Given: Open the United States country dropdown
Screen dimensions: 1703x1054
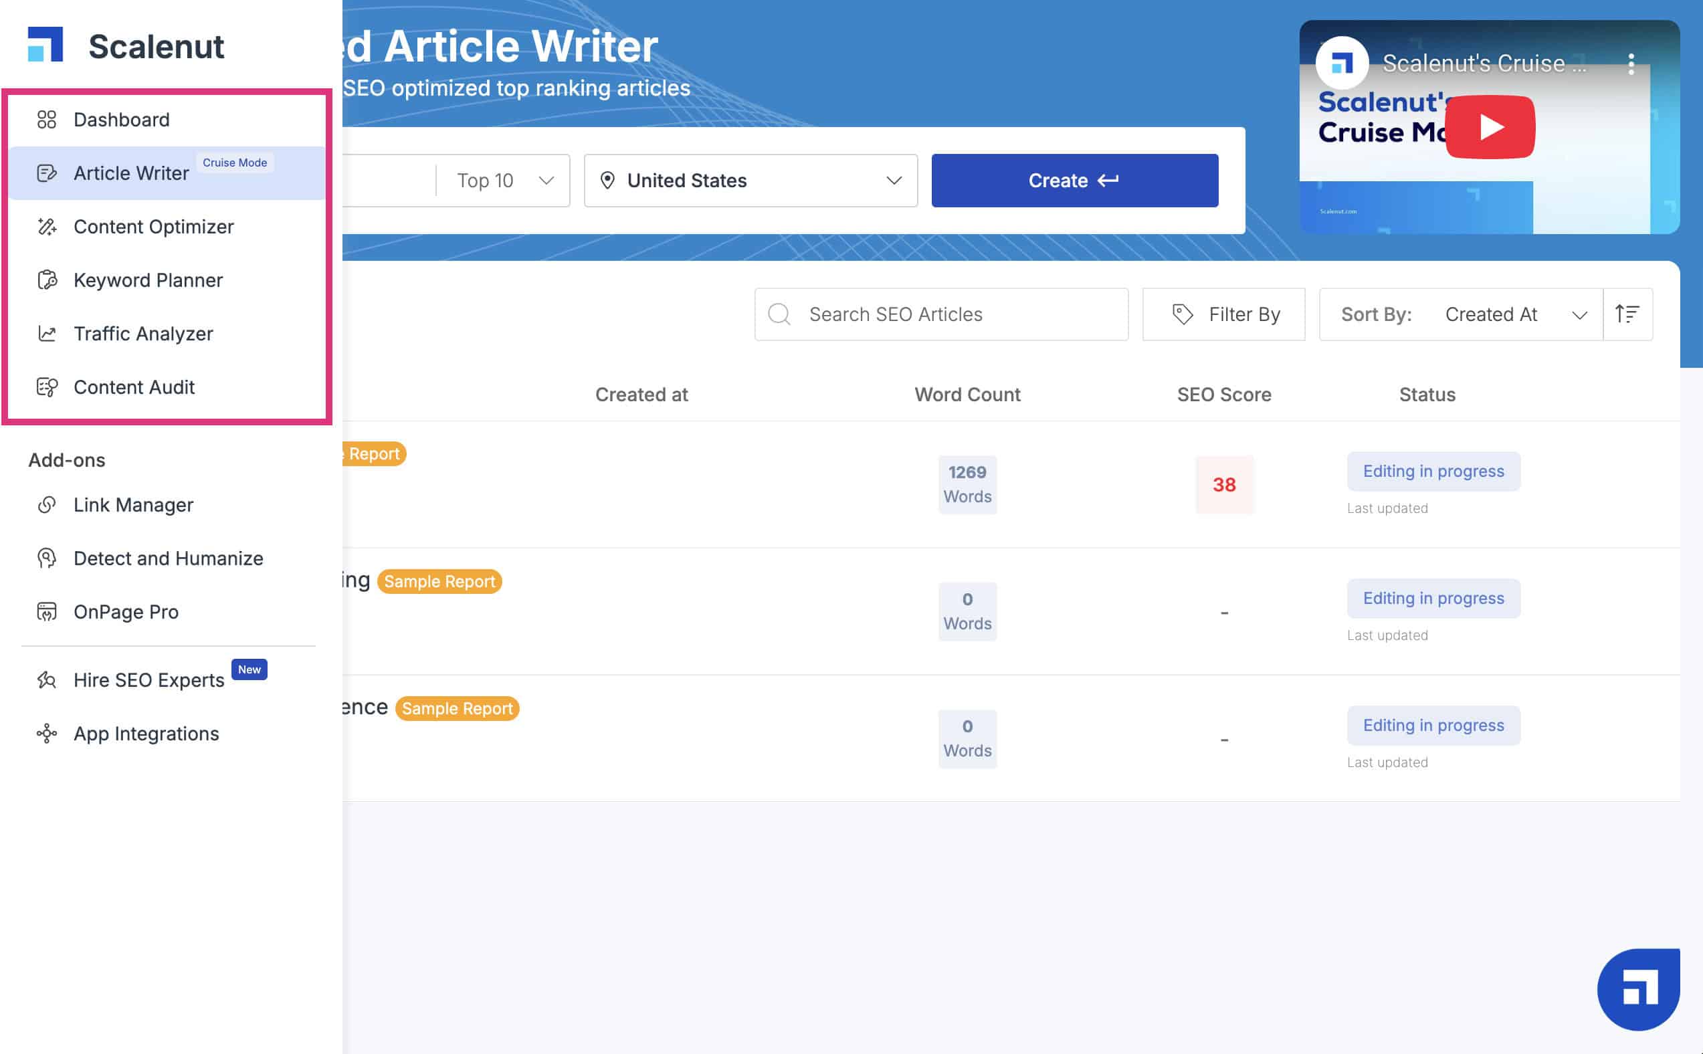Looking at the screenshot, I should coord(750,181).
